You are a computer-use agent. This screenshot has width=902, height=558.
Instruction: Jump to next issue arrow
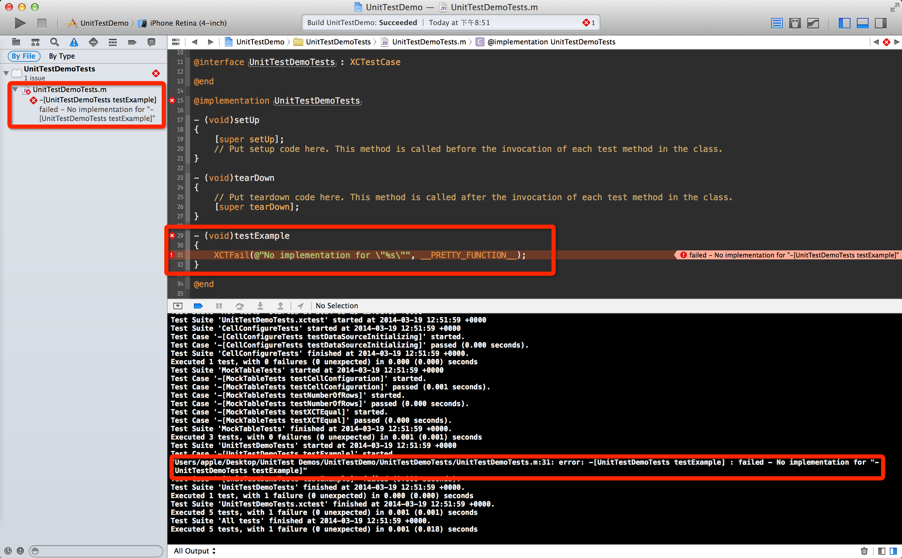tap(897, 42)
